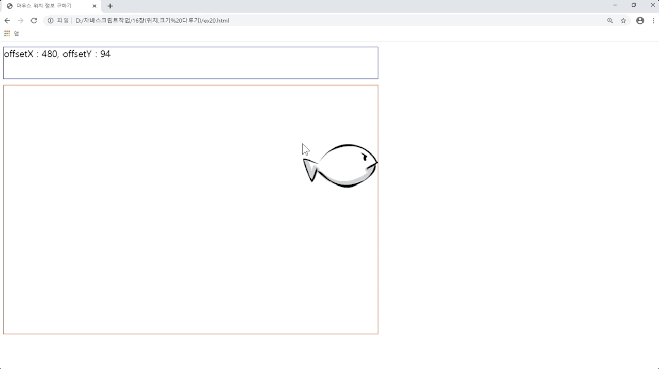Open a new tab with plus button
Image resolution: width=659 pixels, height=369 pixels.
[110, 6]
